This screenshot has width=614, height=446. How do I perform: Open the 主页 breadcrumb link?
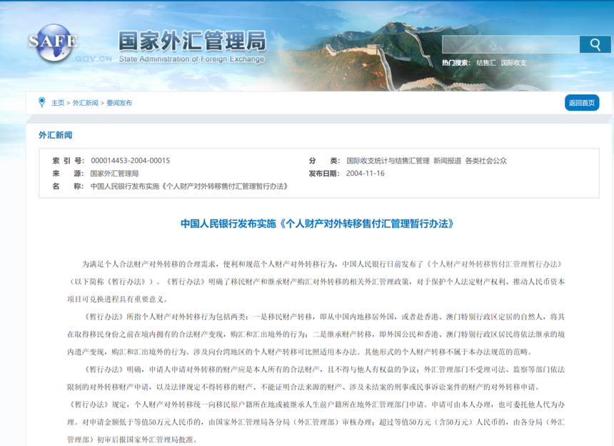(x=58, y=103)
